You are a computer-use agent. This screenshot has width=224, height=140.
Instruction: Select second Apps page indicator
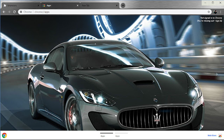point(121,135)
